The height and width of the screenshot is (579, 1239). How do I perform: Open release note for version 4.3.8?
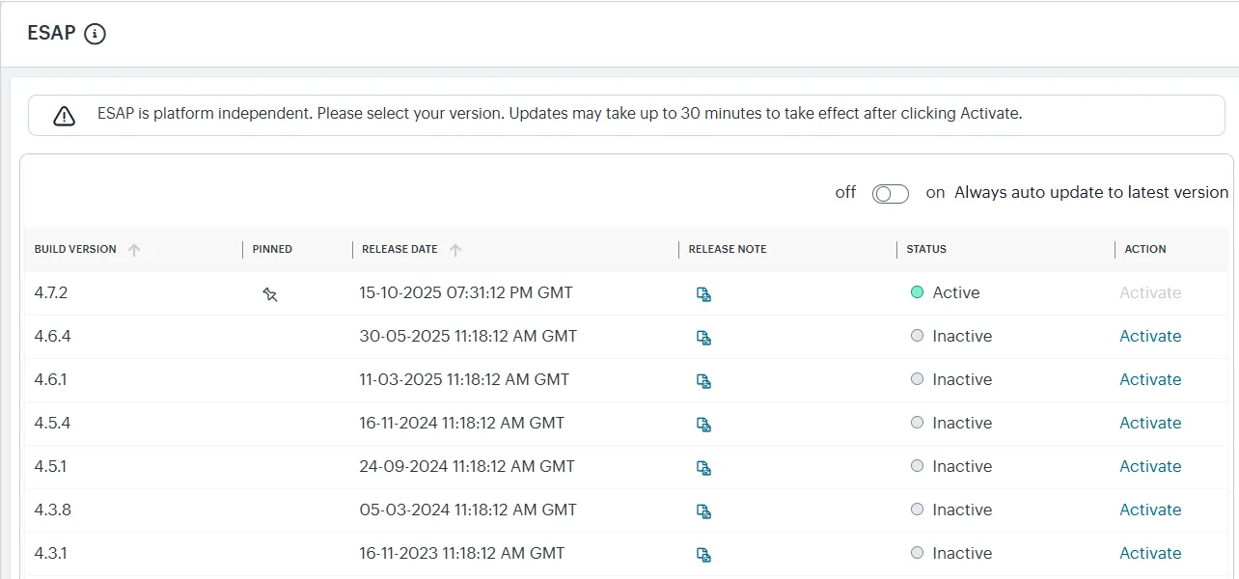pyautogui.click(x=704, y=511)
